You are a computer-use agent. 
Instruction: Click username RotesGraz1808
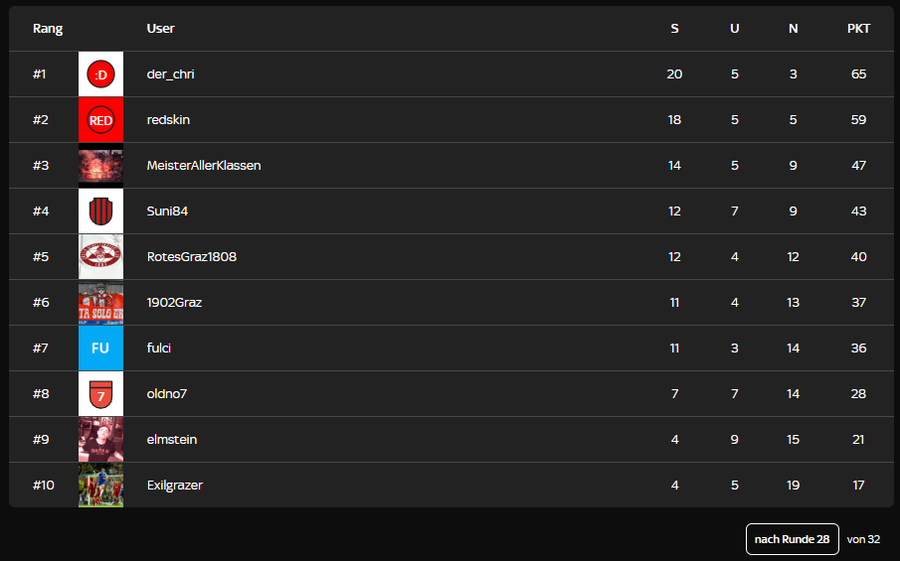191,257
